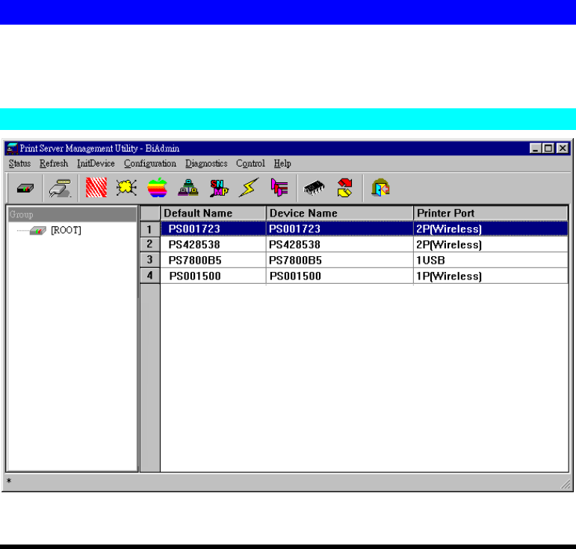Click the ROOT print server tree icon
The width and height of the screenshot is (576, 549).
38,231
